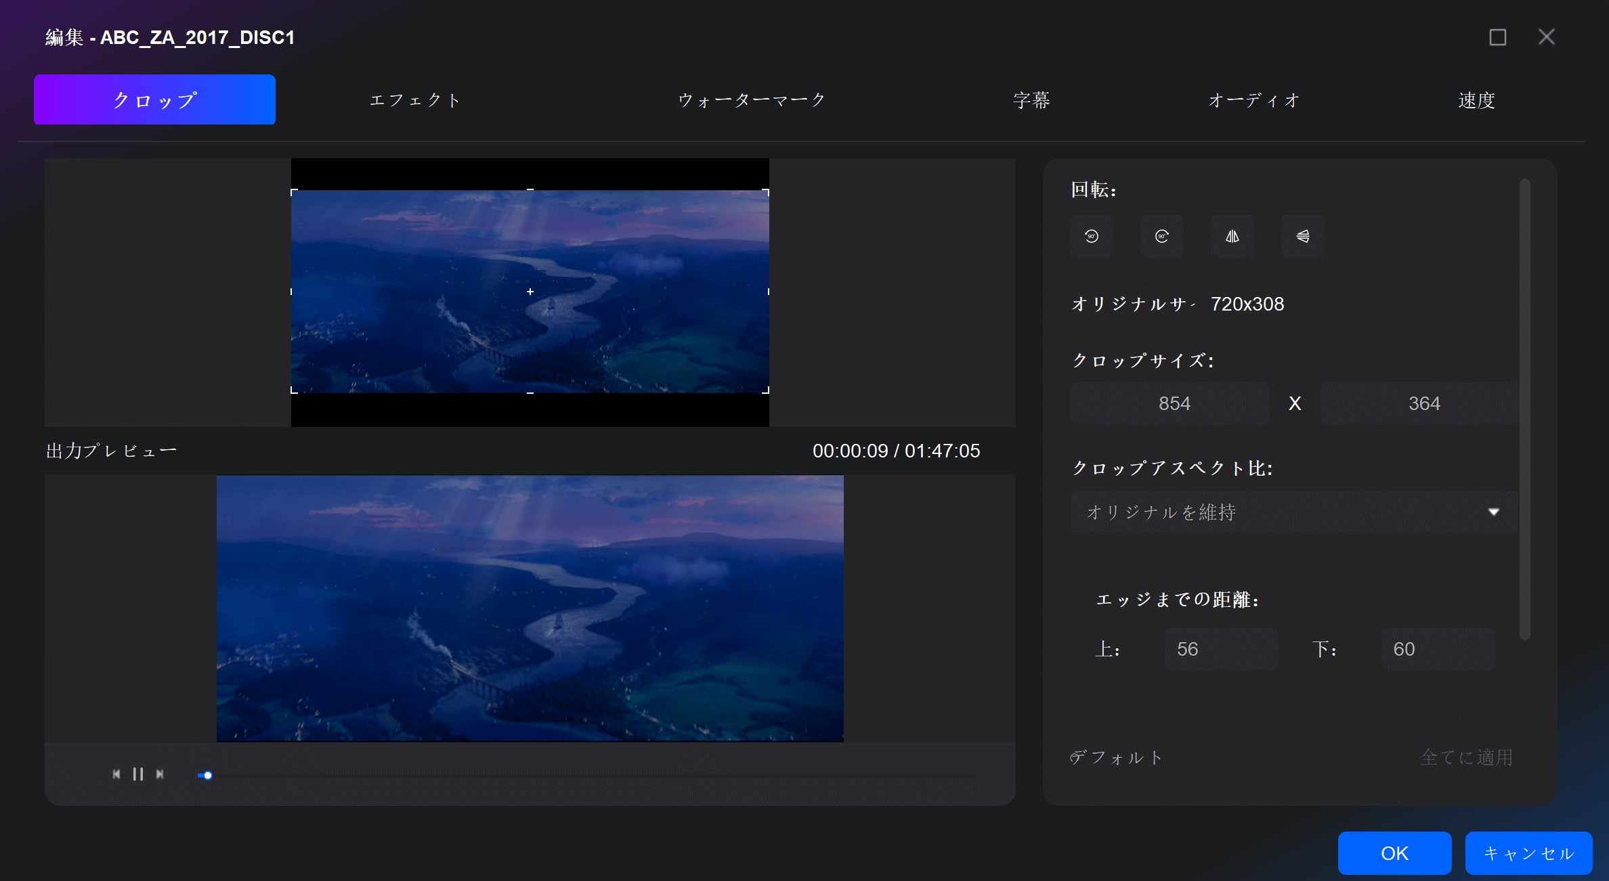Click the bottom-left crop corner handle

pos(294,390)
